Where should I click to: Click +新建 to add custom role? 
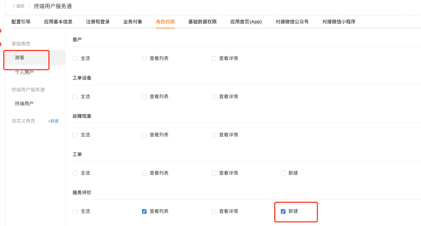(53, 121)
